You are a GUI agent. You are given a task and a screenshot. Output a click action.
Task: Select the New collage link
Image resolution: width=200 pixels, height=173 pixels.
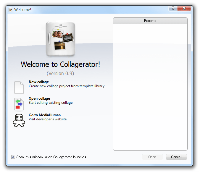click(x=39, y=82)
